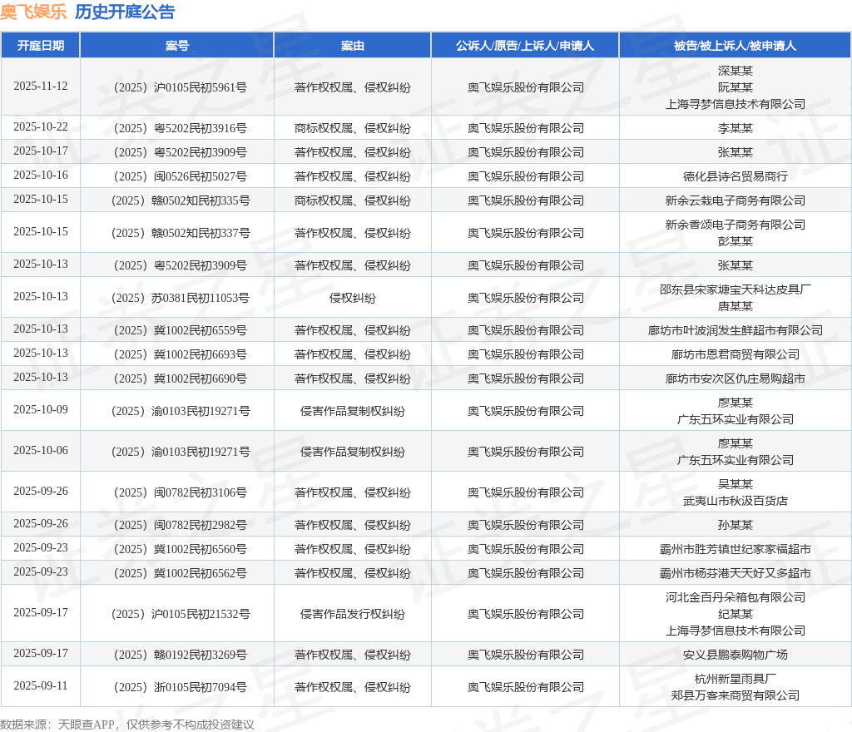Click case number 粤5202民初3916号

coord(180,128)
